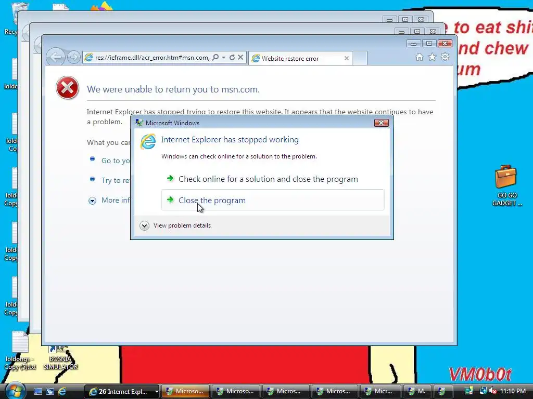
Task: Click the Refresh icon in the address bar
Action: [x=232, y=57]
